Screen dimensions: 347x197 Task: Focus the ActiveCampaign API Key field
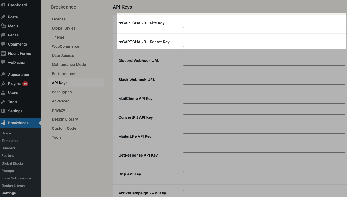[264, 194]
